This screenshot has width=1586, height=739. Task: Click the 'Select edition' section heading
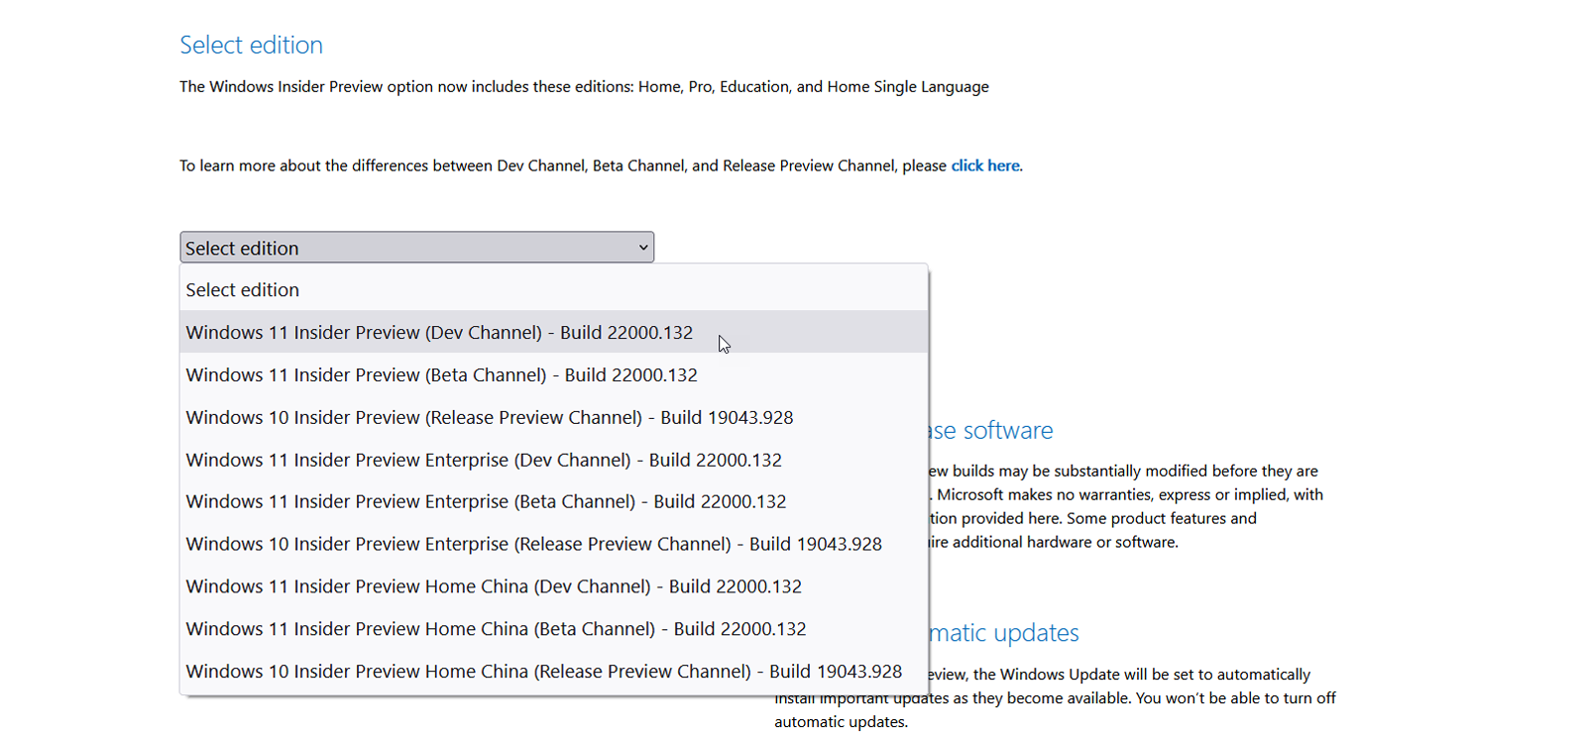(x=251, y=45)
